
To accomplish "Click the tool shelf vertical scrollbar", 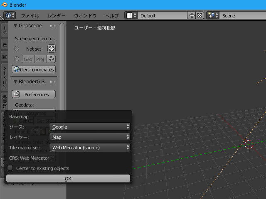I will coord(62,68).
